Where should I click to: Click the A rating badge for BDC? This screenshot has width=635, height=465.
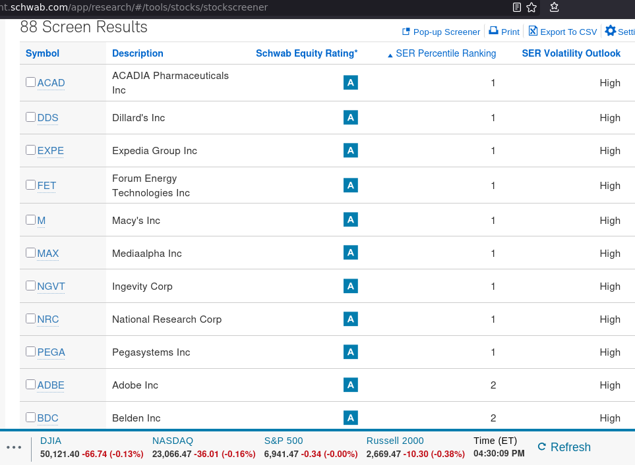coord(351,418)
